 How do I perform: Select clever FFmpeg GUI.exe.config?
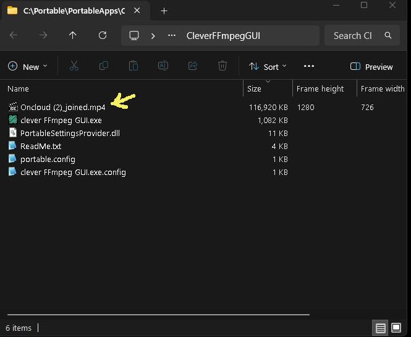click(x=73, y=173)
